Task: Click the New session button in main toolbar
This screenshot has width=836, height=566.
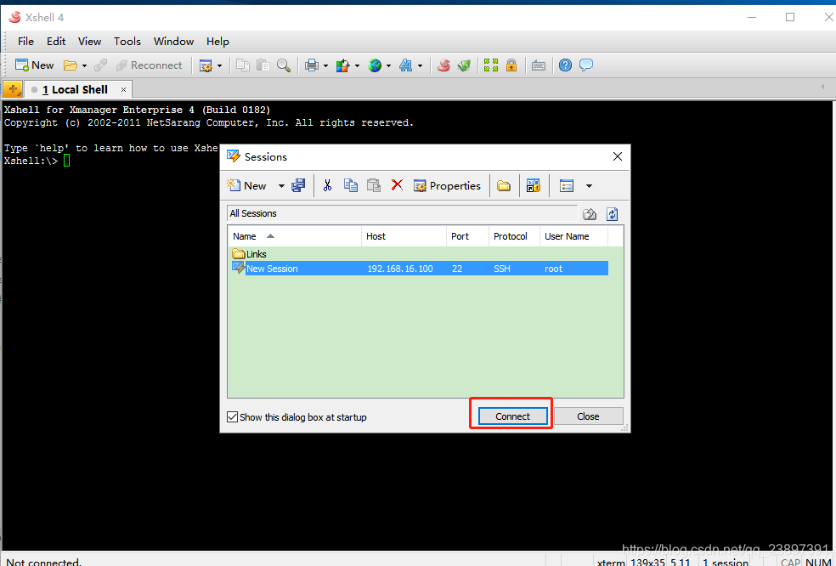Action: [x=35, y=65]
